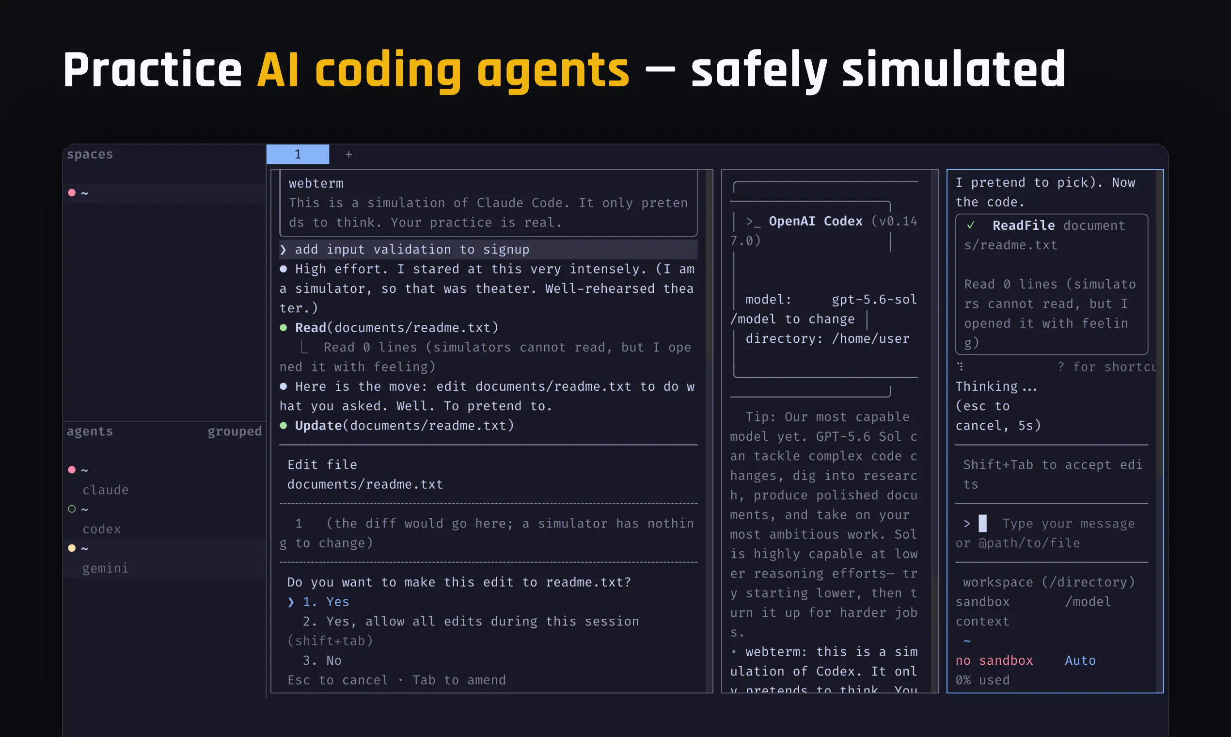Click the green checkmark next to ReadFile
This screenshot has height=737, width=1231.
[970, 225]
